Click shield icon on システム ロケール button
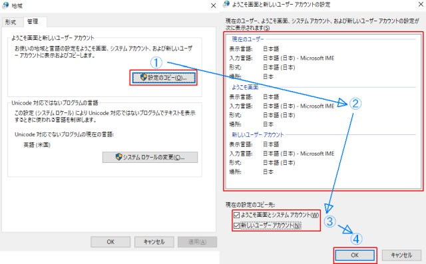426x264 pixels. [x=118, y=157]
